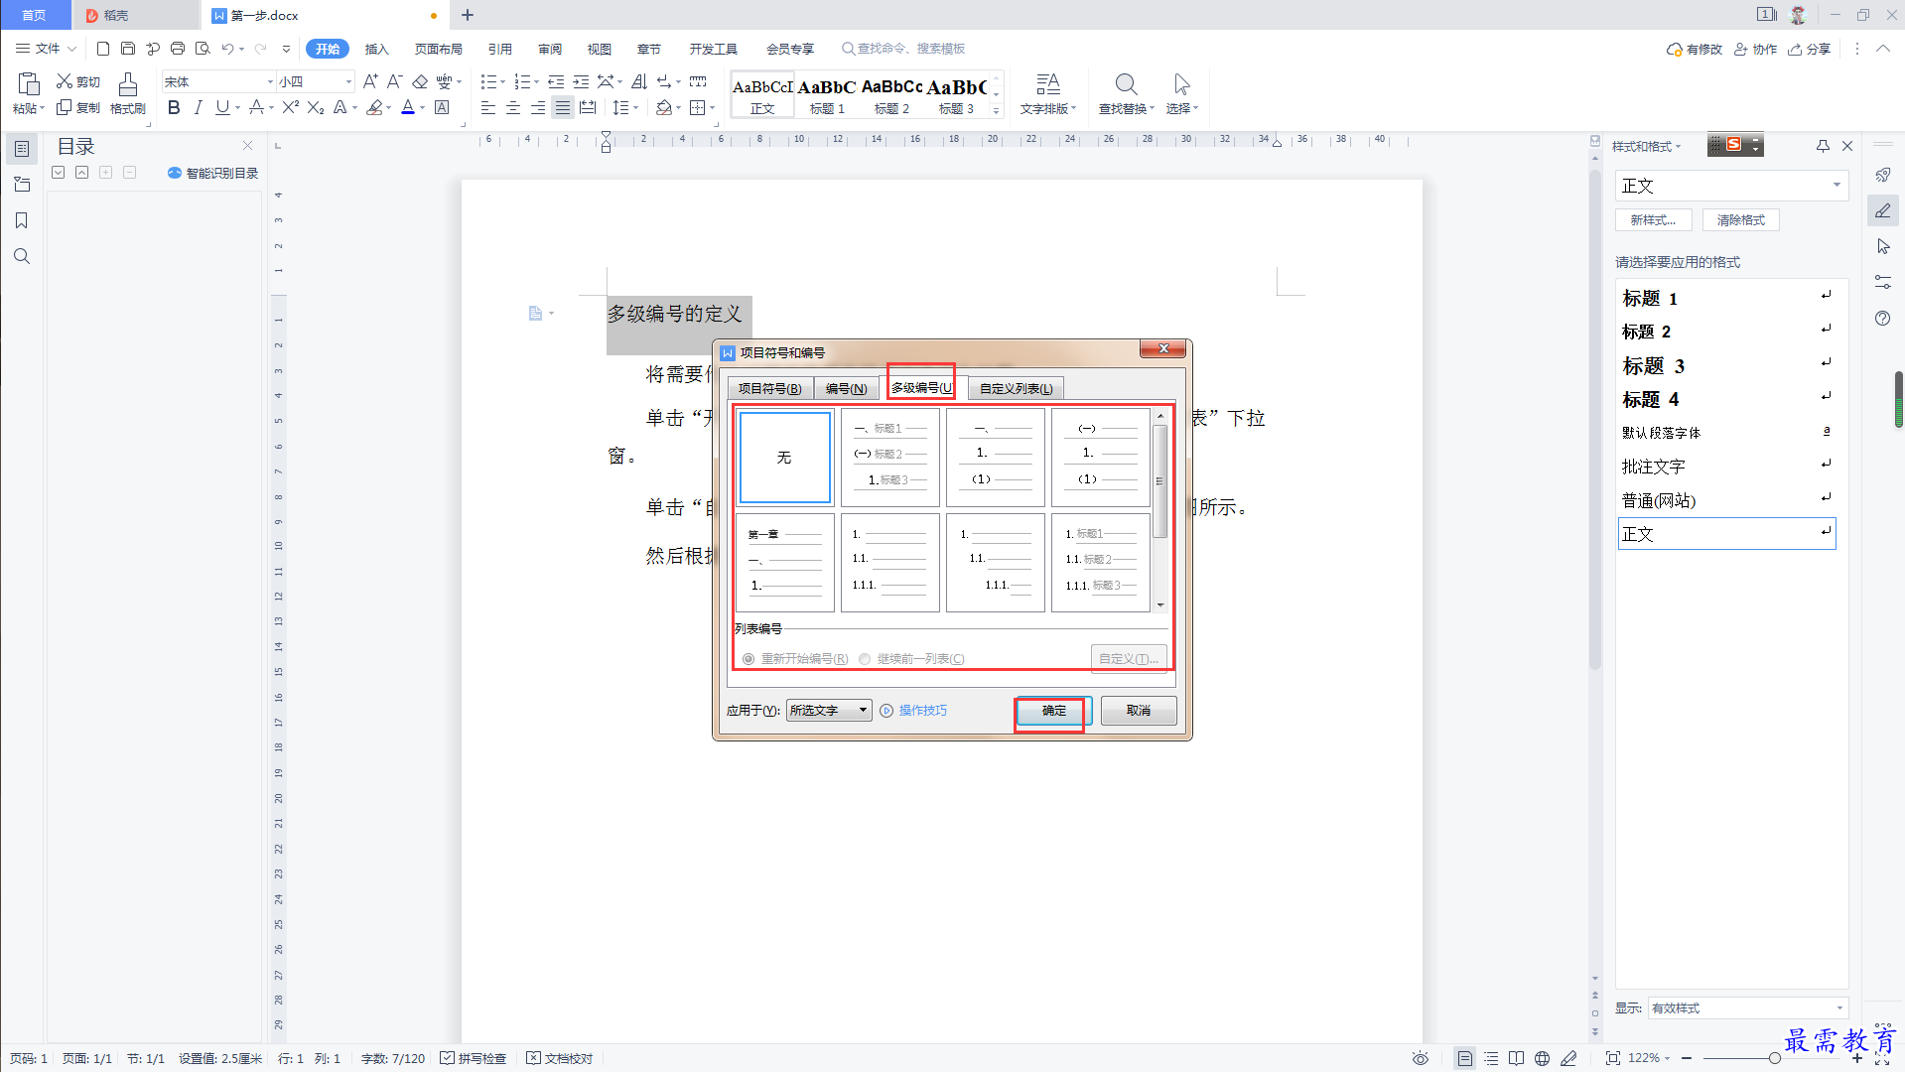The width and height of the screenshot is (1905, 1072).
Task: Select the 重新开始编号 radio button
Action: [x=748, y=659]
